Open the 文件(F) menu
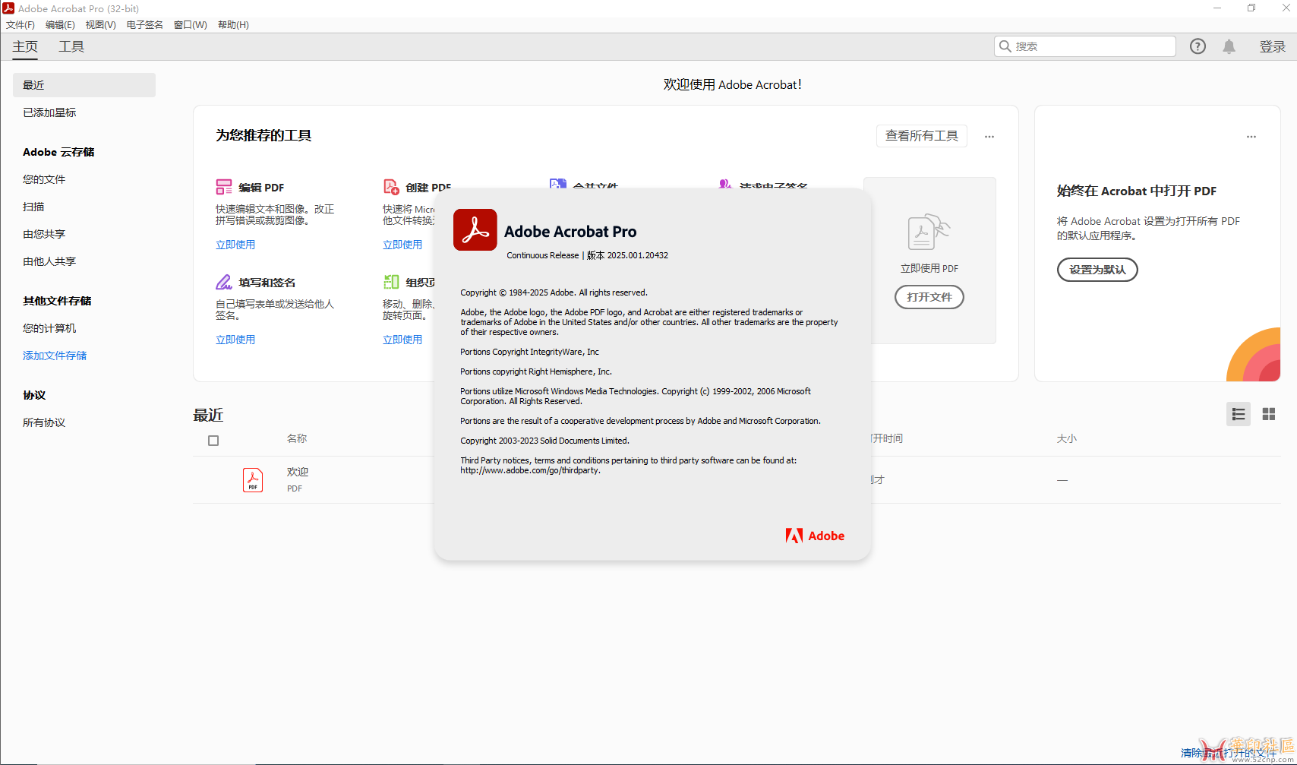This screenshot has height=765, width=1297. 21,25
